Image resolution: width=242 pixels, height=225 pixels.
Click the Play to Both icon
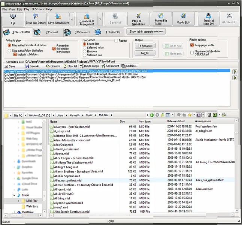[184, 19]
